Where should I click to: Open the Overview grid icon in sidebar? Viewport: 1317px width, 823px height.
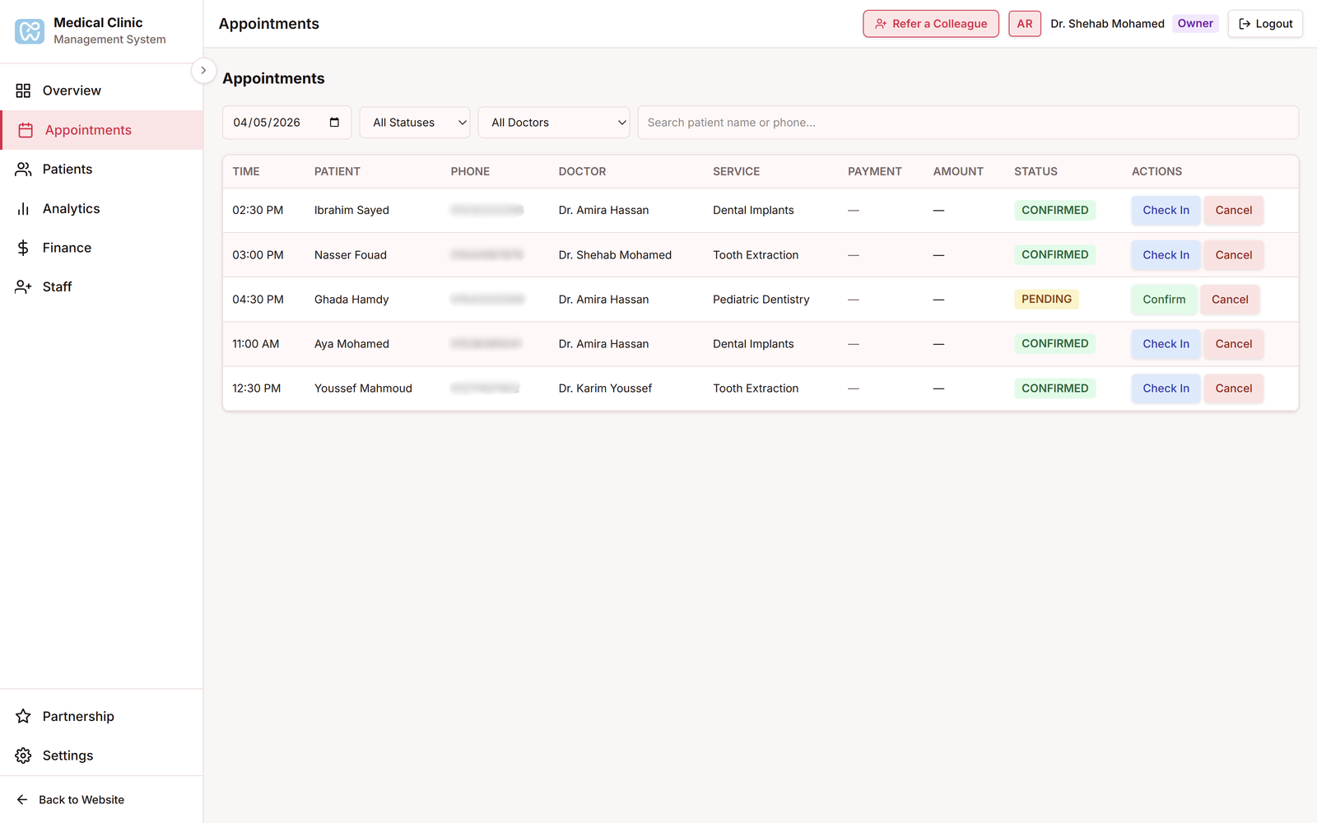point(23,91)
